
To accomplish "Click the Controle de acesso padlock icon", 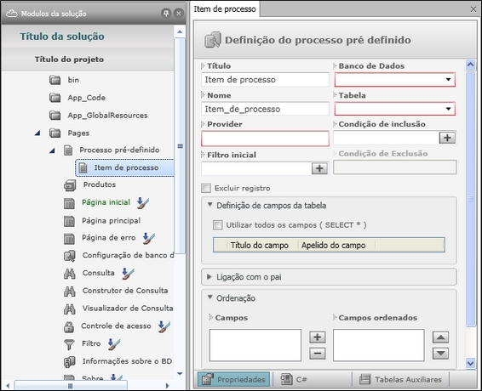I will [69, 326].
